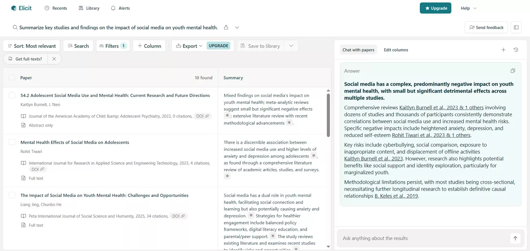Viewport: 530px width, 251px height.
Task: Open the Search tool in the toolbar
Action: click(x=78, y=46)
